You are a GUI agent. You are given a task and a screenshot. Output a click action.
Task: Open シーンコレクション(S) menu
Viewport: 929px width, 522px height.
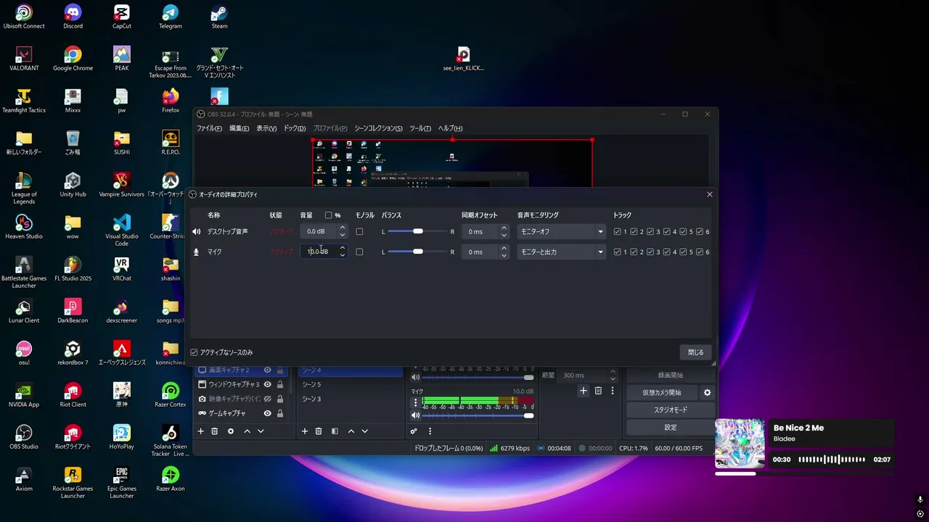point(378,128)
